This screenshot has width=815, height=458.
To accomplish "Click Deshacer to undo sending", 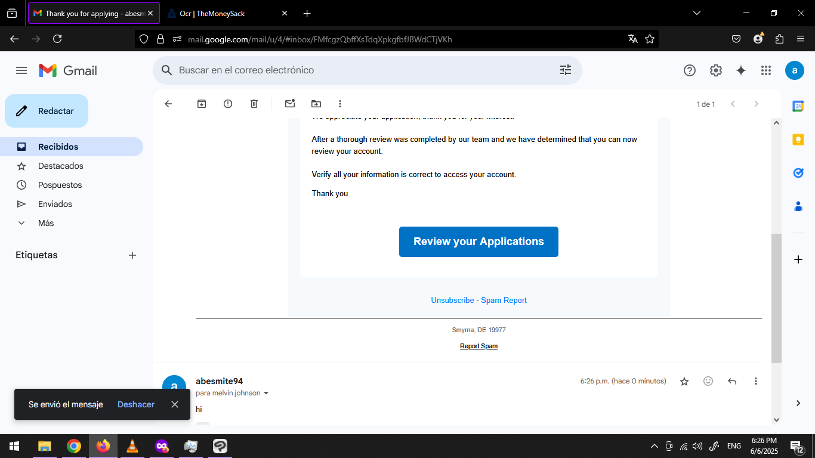I will [136, 404].
